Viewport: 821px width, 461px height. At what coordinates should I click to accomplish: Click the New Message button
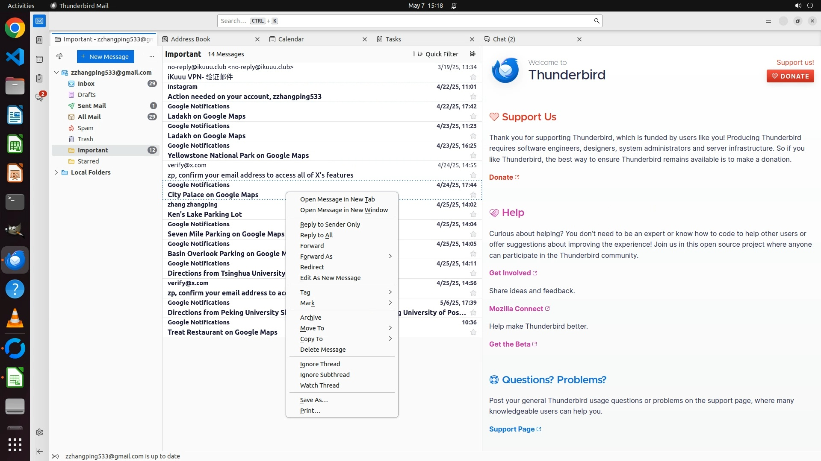coord(105,56)
